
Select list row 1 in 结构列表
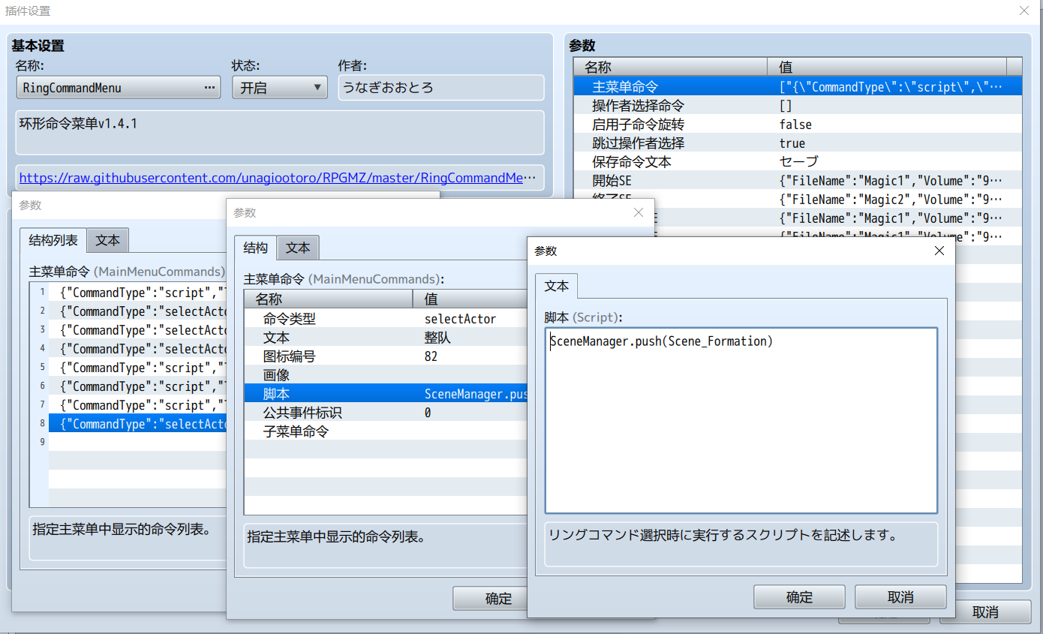click(x=137, y=293)
